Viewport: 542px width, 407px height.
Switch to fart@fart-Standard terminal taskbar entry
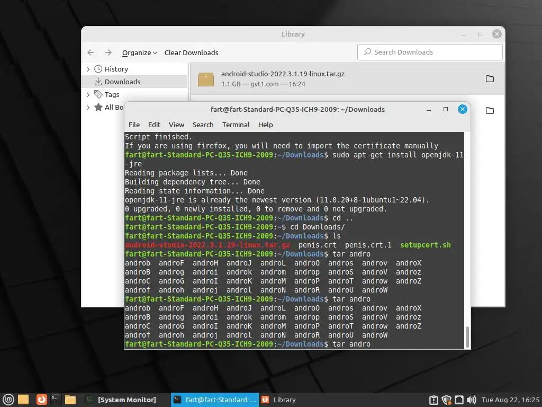[215, 400]
